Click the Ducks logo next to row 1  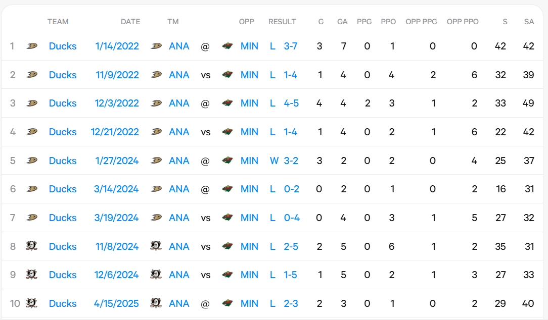click(32, 46)
